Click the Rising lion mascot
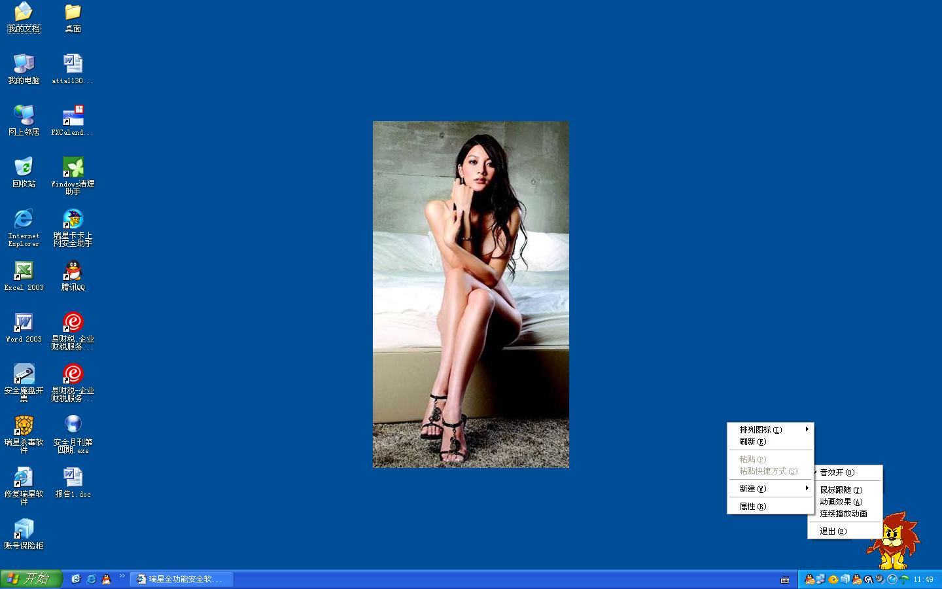Screen dimensions: 942x589 pyautogui.click(x=894, y=540)
